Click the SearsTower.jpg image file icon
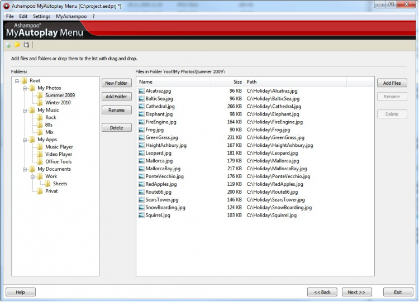The image size is (419, 302). point(141,199)
